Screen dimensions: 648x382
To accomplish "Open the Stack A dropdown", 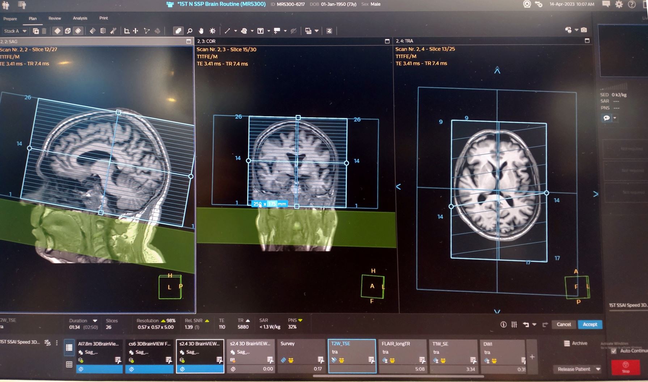I will [x=15, y=31].
